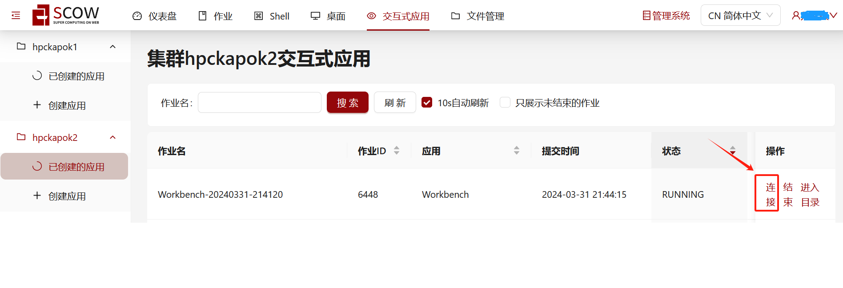
Task: Collapse sidebar using the menu fold icon
Action: (16, 16)
